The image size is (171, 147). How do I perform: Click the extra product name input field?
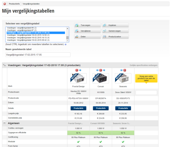pos(146,92)
